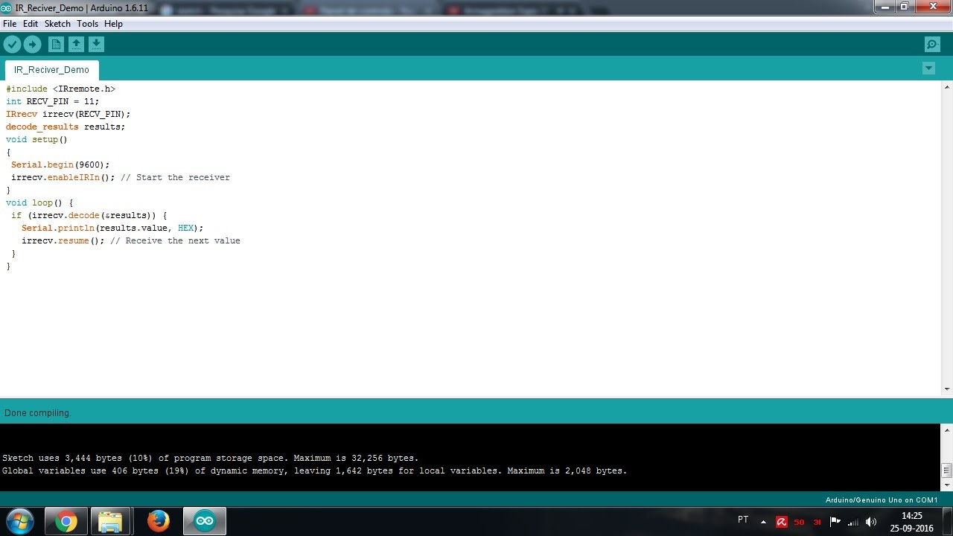Open the clock showing 14:25

(911, 522)
